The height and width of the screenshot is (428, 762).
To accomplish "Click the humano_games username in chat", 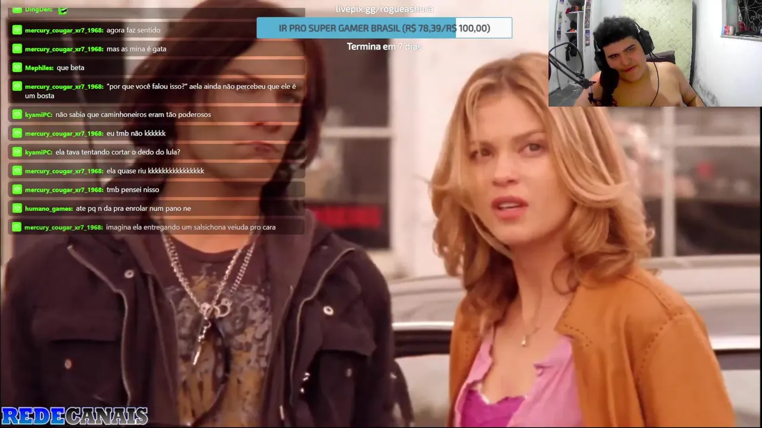I will point(49,209).
